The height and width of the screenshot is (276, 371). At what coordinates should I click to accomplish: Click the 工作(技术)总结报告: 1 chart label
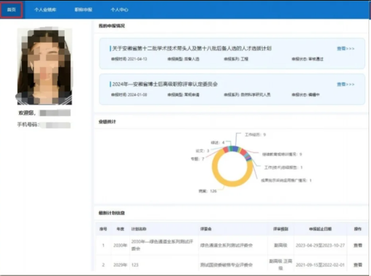pyautogui.click(x=283, y=168)
